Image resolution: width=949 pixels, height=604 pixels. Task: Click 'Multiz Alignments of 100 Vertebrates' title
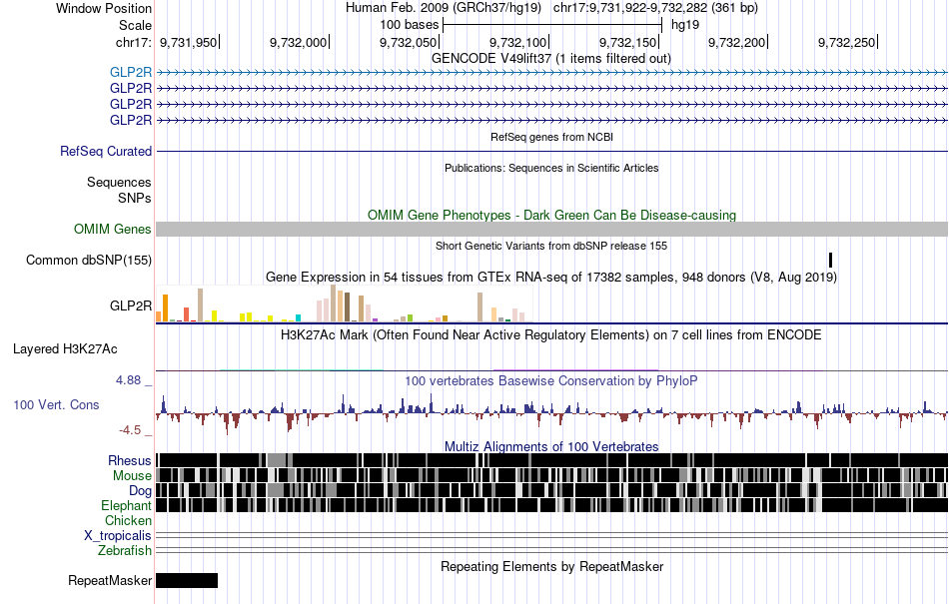pos(551,447)
